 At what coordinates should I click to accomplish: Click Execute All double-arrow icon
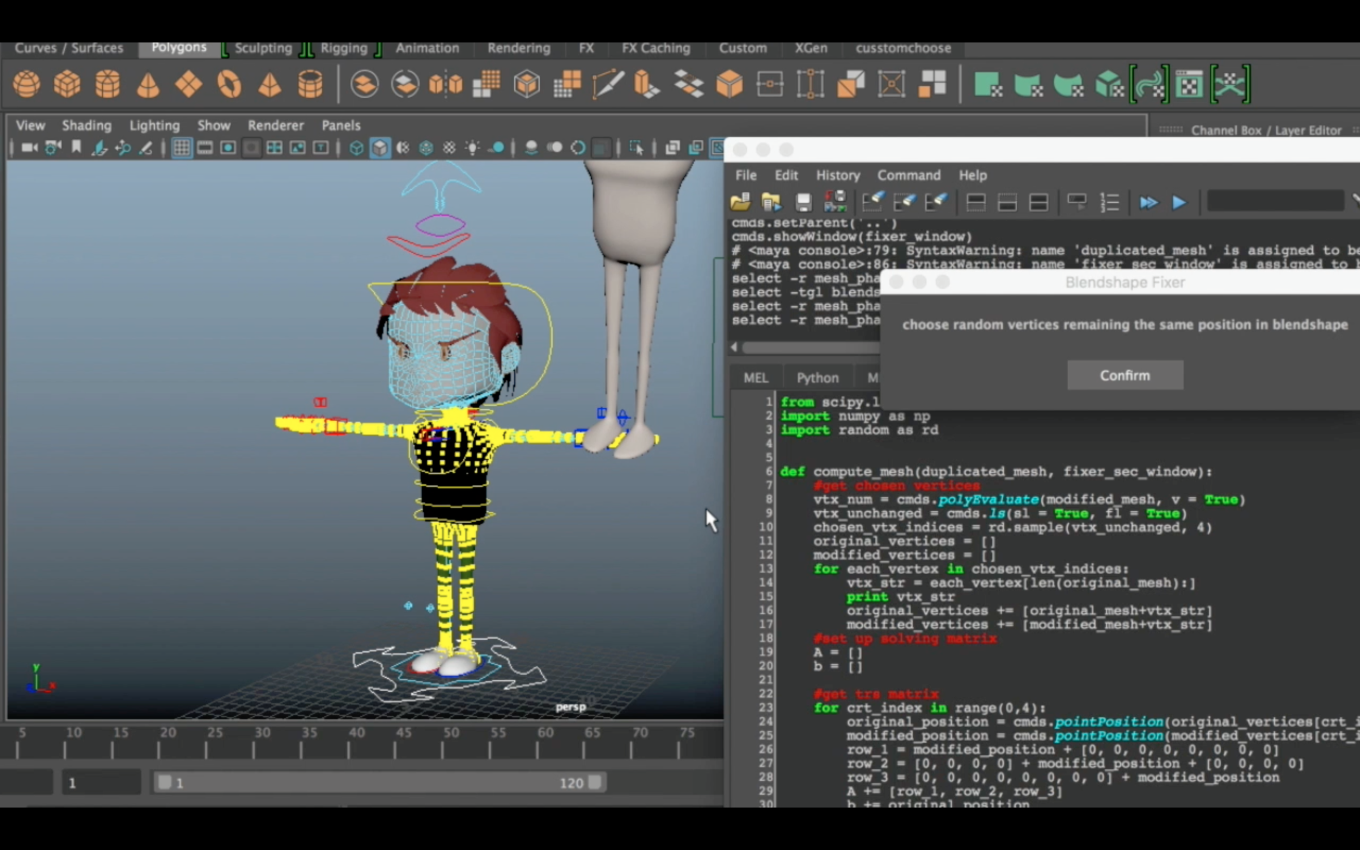(1148, 202)
